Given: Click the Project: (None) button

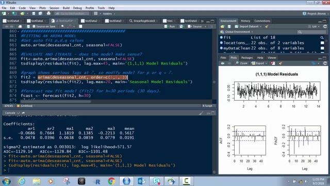Looking at the screenshot, I should (315, 13).
